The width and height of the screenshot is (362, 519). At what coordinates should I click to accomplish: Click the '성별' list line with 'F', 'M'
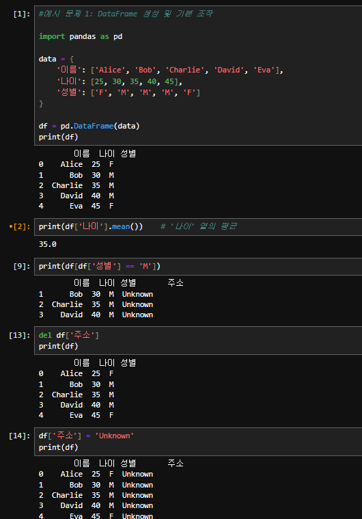[x=128, y=92]
